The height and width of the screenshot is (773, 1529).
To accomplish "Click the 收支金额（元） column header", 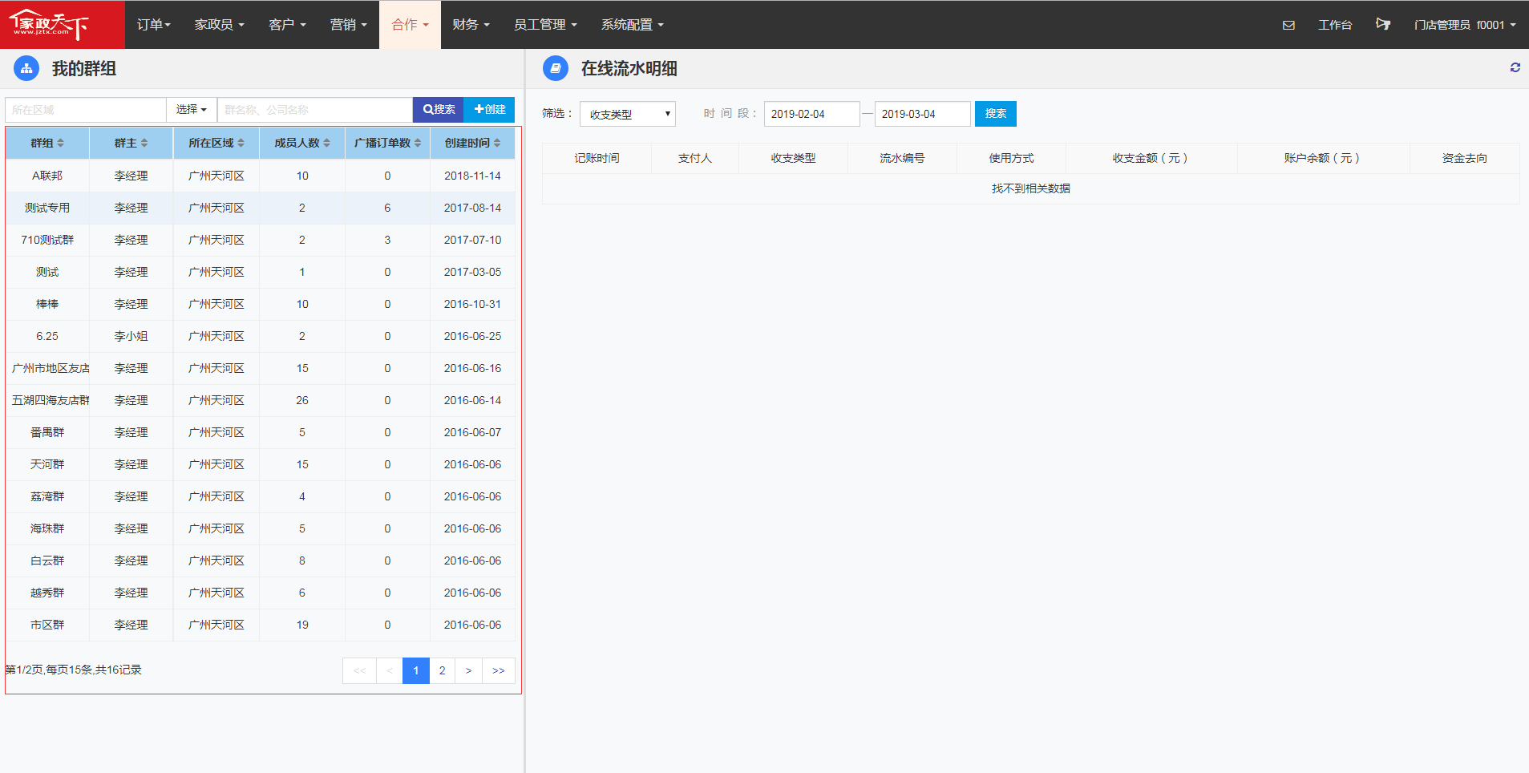I will click(1151, 158).
